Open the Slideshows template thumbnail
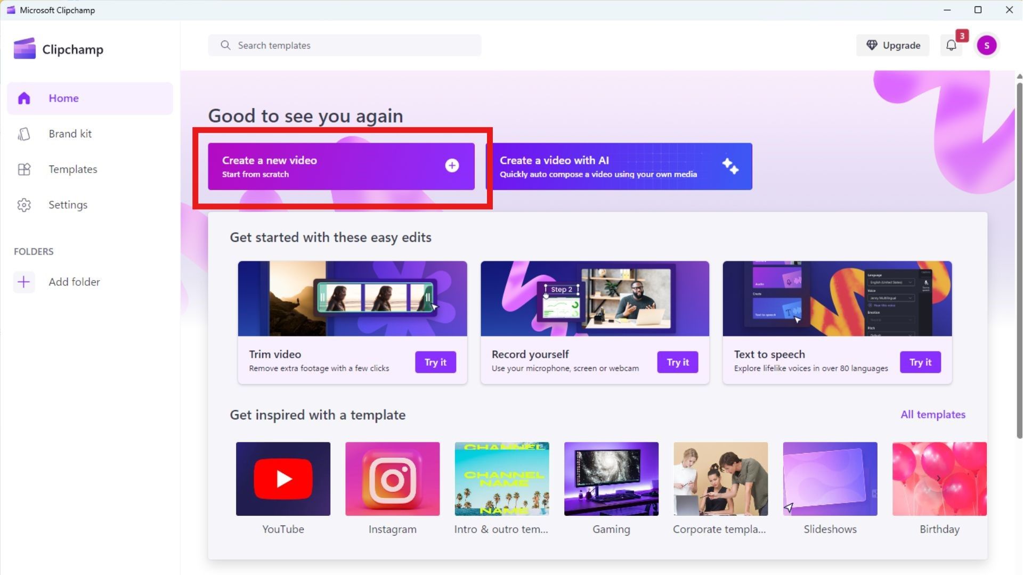The width and height of the screenshot is (1023, 575). click(x=830, y=479)
